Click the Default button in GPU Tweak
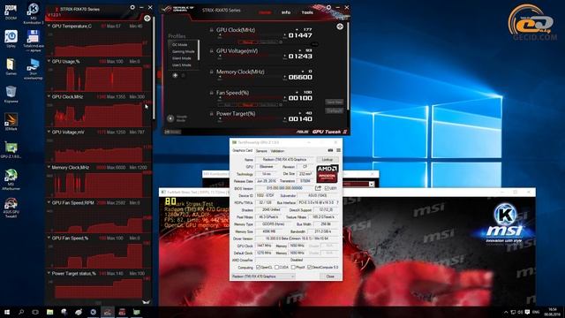Image resolution: width=565 pixels, height=318 pixels. click(334, 110)
